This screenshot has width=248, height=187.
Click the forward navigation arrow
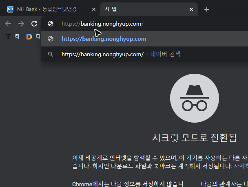[21, 24]
